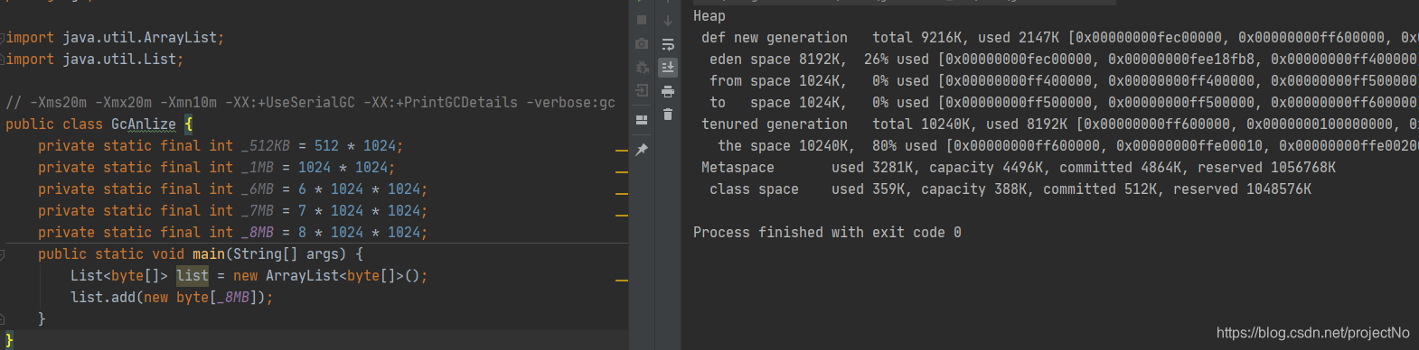The image size is (1419, 350).
Task: Click the 'Process finished with exit code' line
Action: [827, 233]
